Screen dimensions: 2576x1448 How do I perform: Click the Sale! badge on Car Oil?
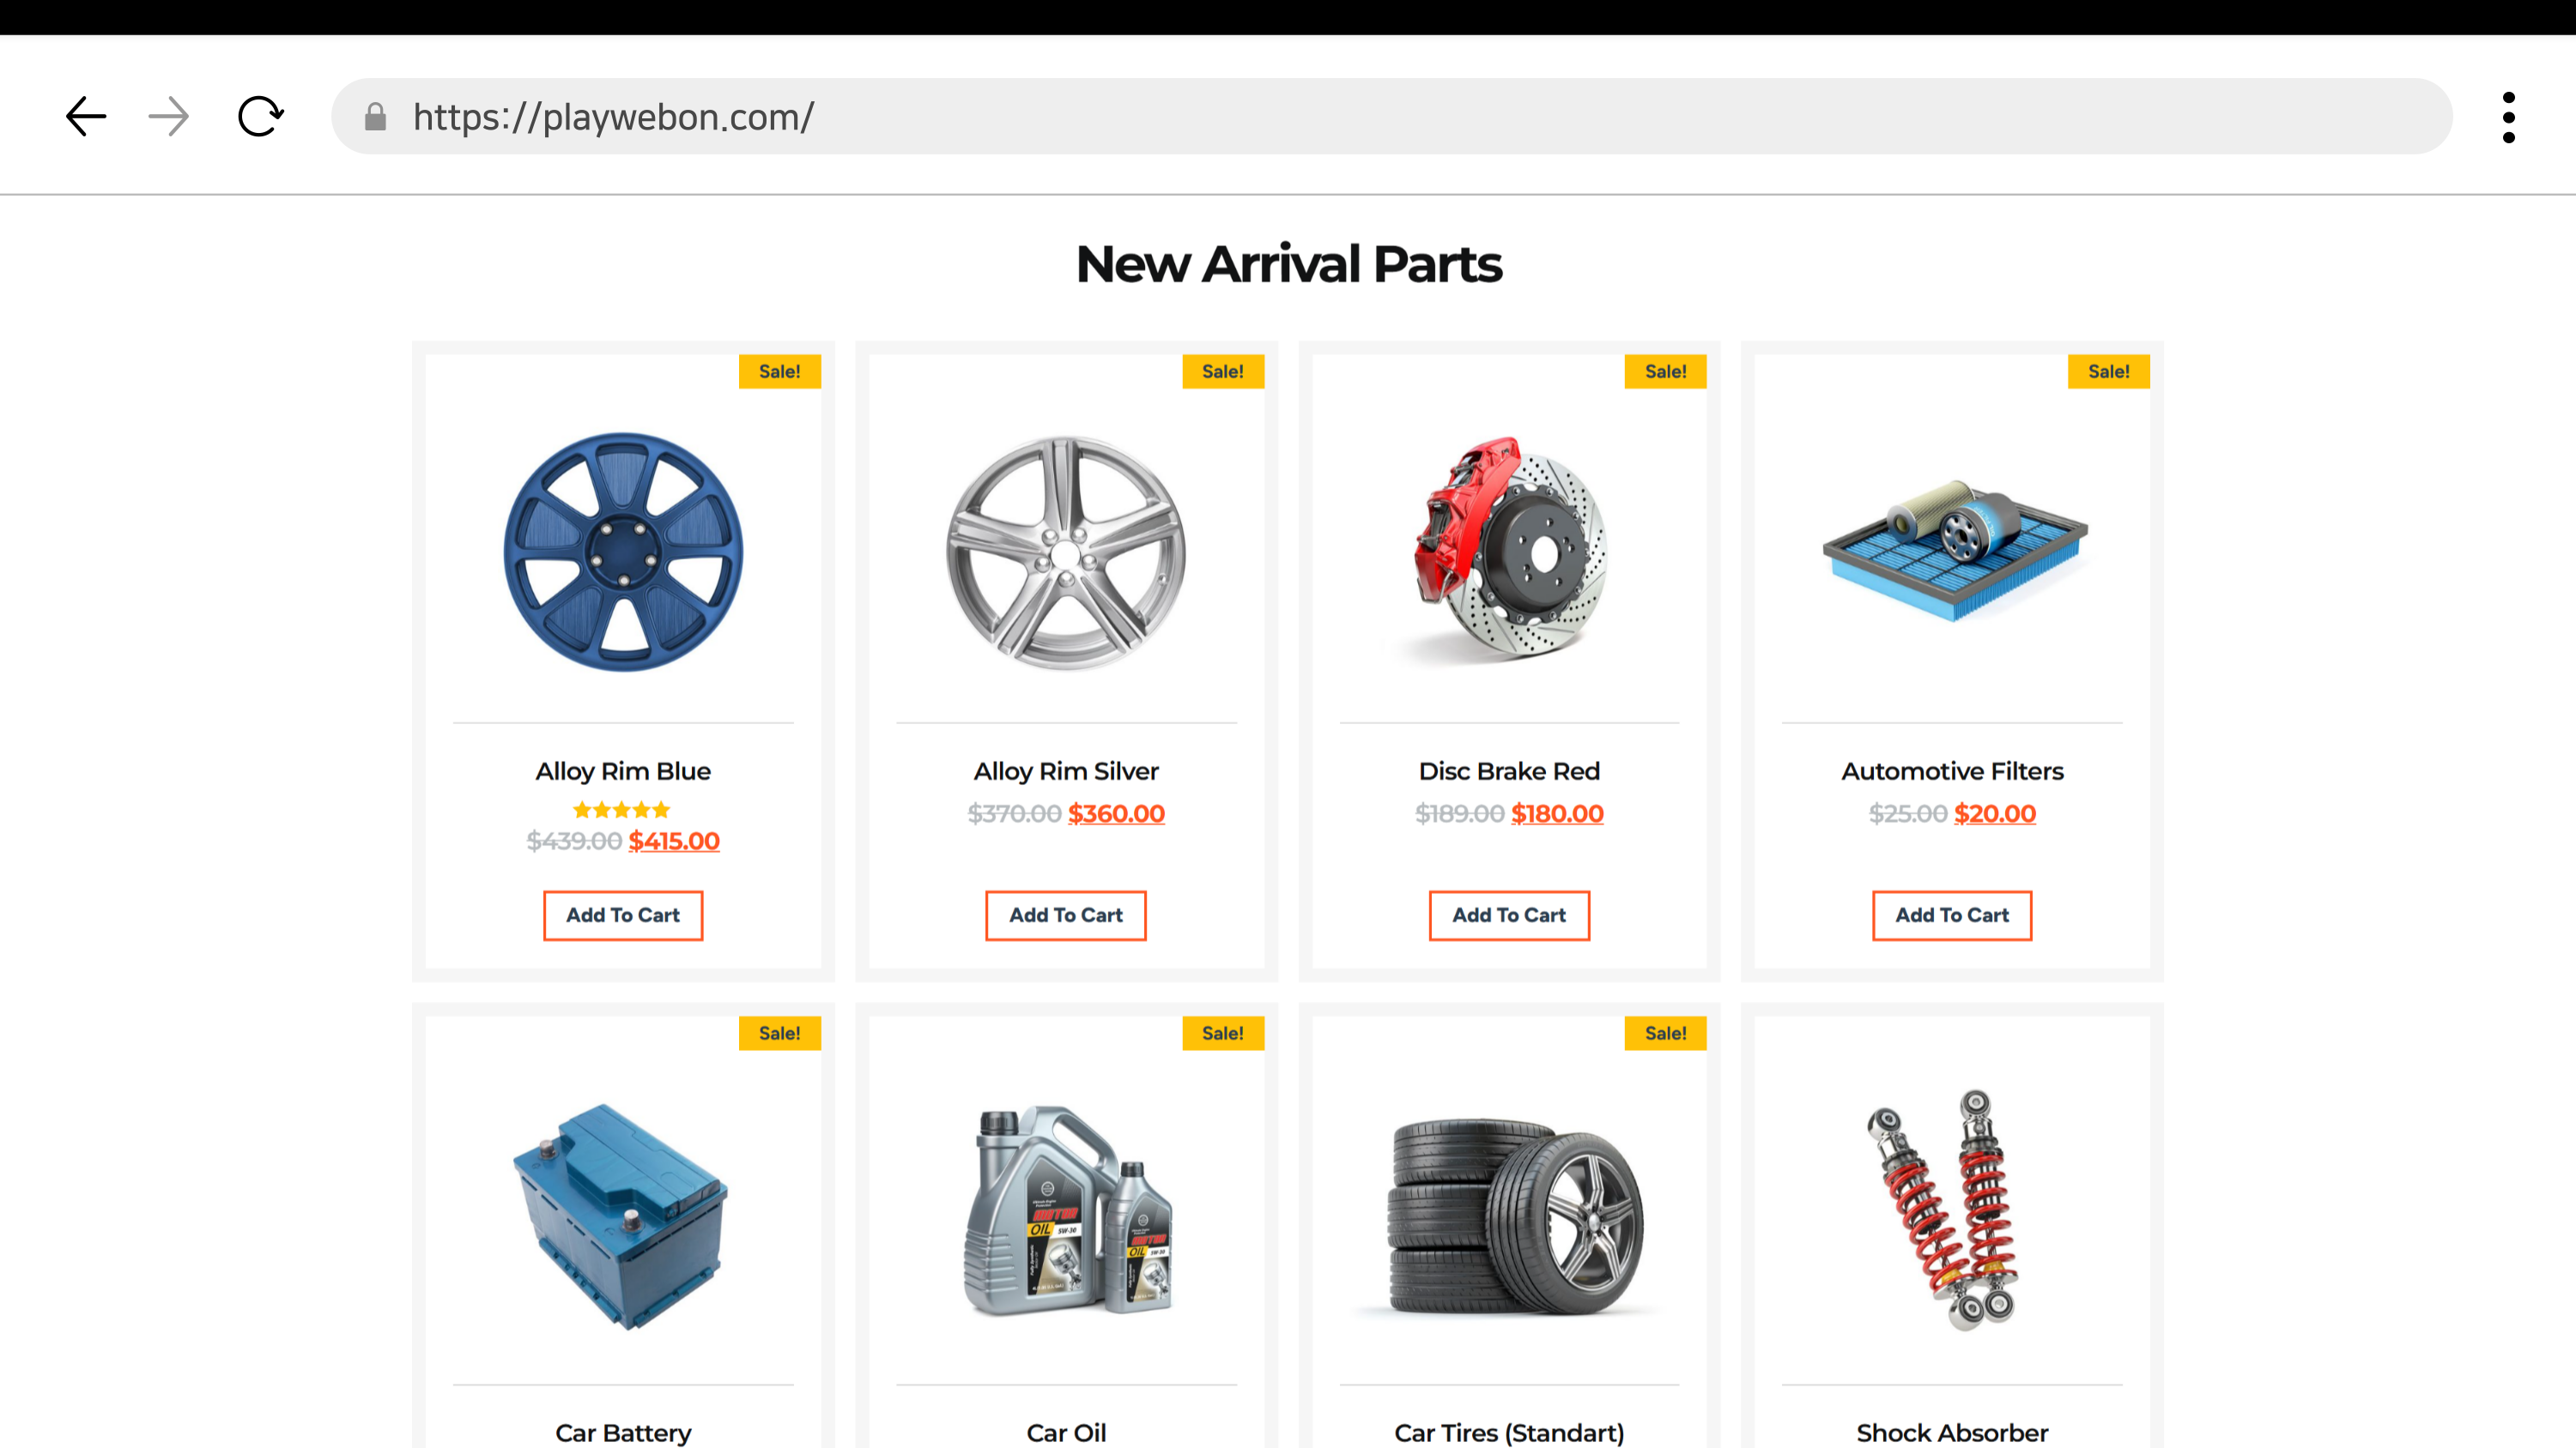1222,1034
